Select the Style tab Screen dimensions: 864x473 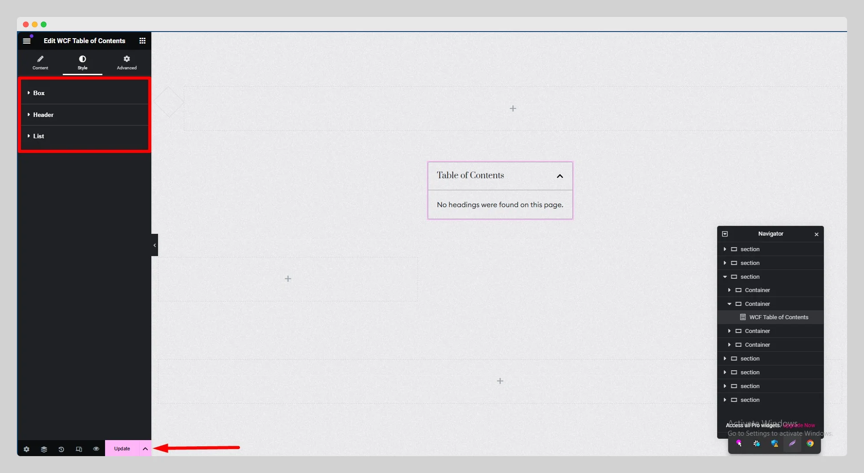pyautogui.click(x=82, y=63)
